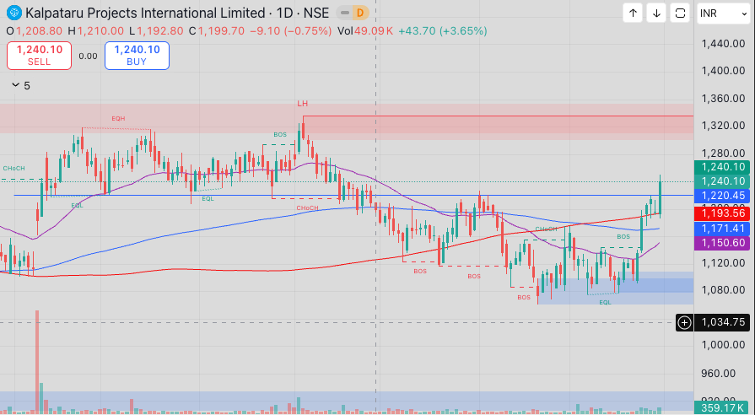Viewport: 755px width, 415px height.
Task: Click the LH label above the red line
Action: [302, 104]
